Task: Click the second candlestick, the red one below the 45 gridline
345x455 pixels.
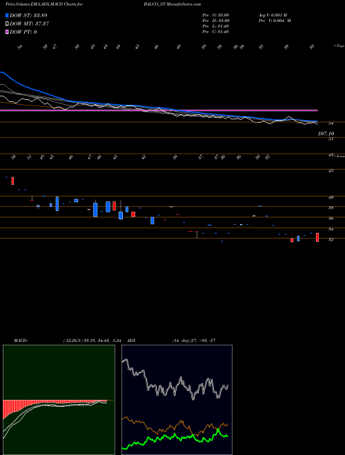Action: (x=12, y=181)
